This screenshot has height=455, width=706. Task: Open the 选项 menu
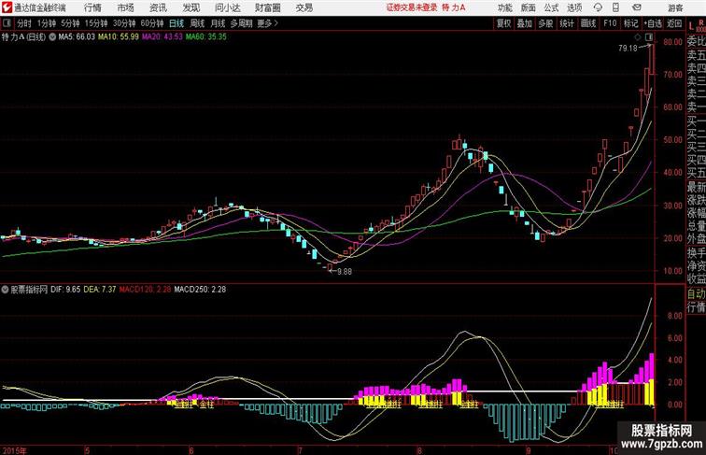(574, 7)
